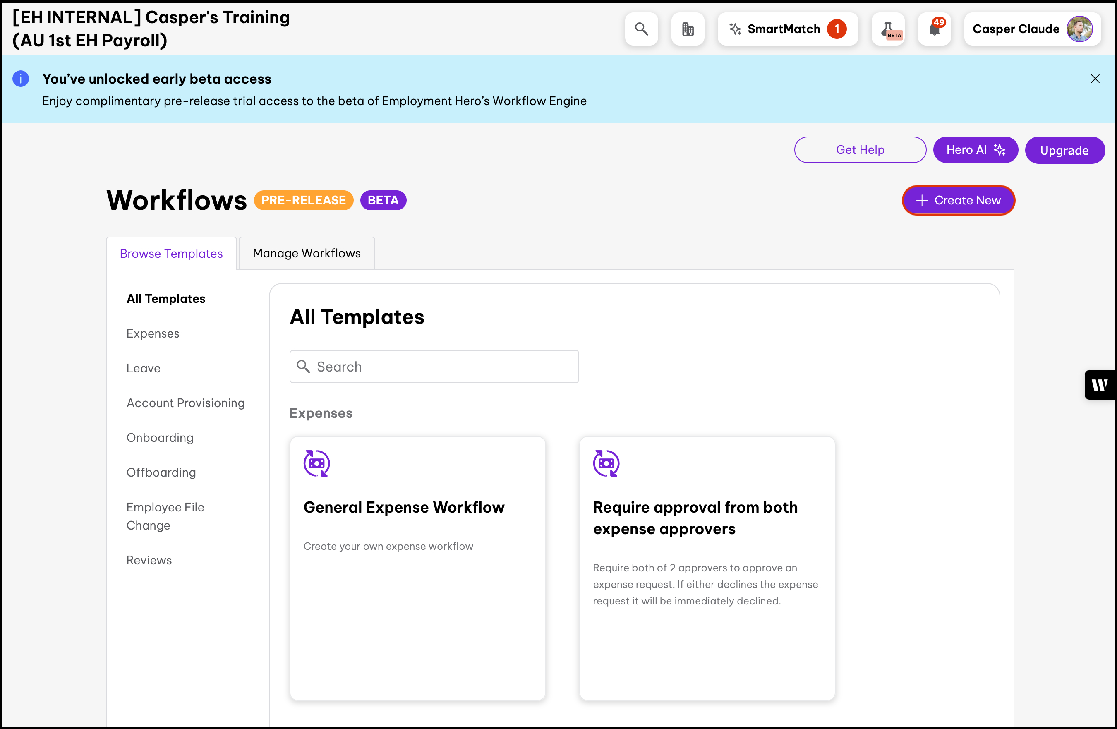
Task: Select the Browse Templates tab
Action: click(x=171, y=254)
